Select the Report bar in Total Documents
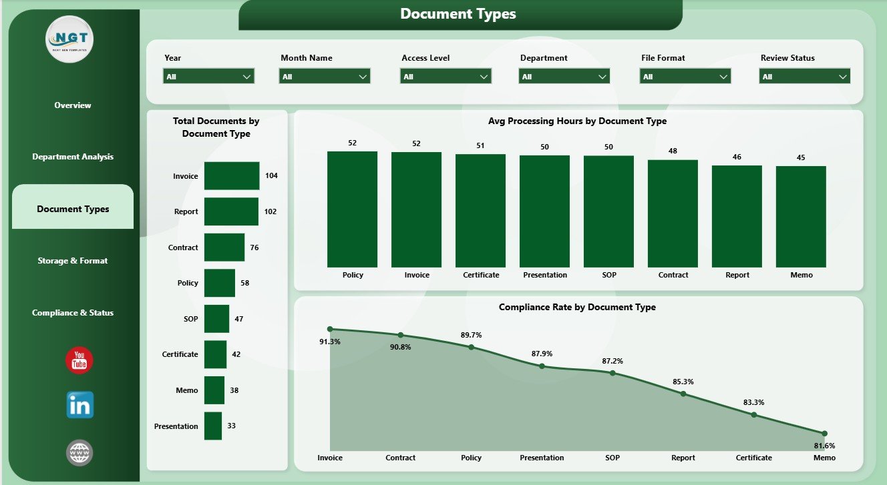The width and height of the screenshot is (887, 485). tap(231, 211)
